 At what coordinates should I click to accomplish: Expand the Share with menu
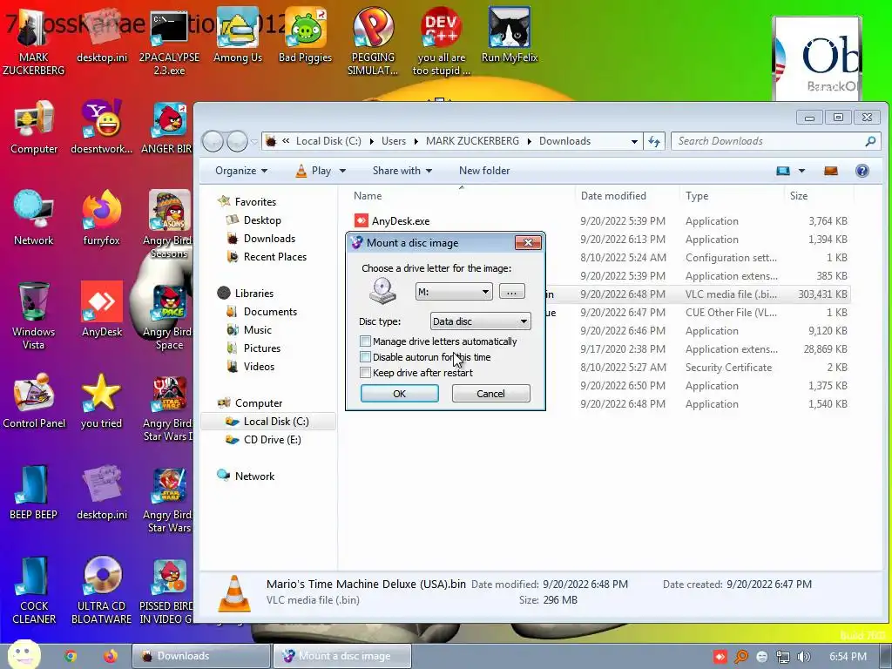tap(402, 171)
